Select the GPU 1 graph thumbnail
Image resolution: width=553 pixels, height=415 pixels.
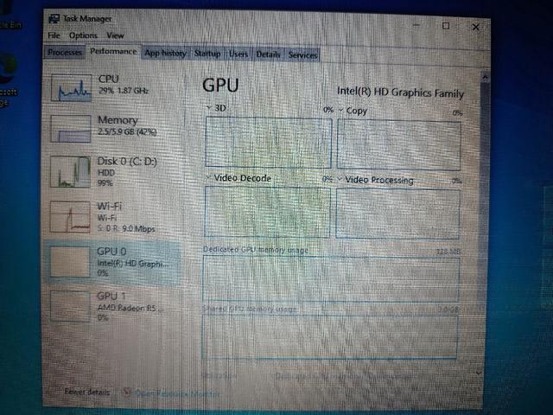pyautogui.click(x=70, y=305)
